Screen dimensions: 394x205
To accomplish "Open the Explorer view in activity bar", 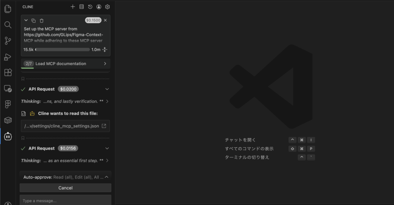I will tap(8, 8).
